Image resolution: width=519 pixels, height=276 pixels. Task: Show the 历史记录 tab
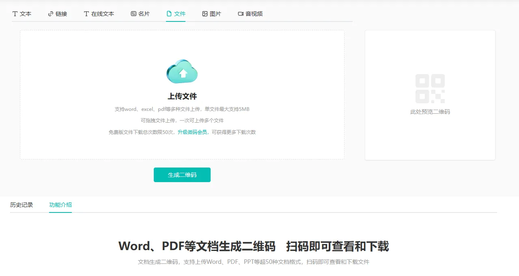22,205
